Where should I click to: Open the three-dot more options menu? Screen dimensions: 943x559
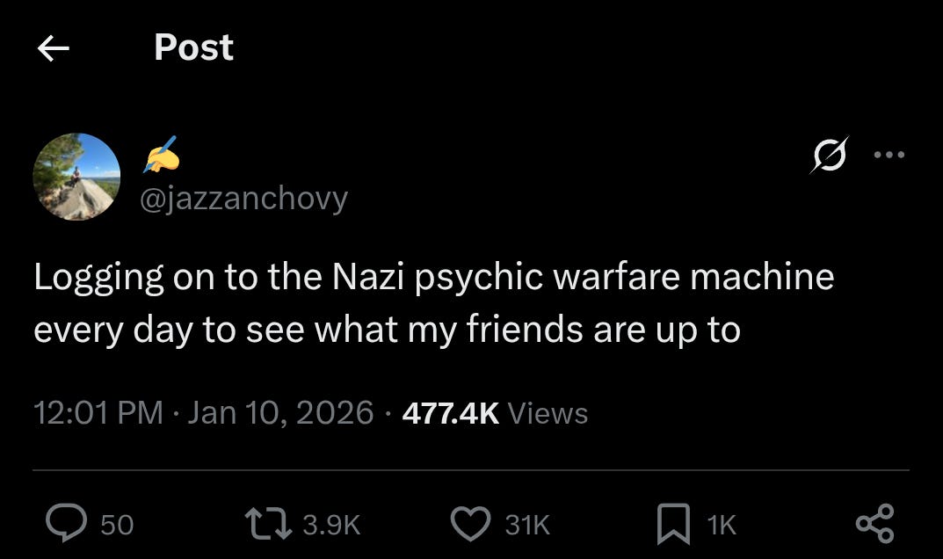click(x=889, y=155)
